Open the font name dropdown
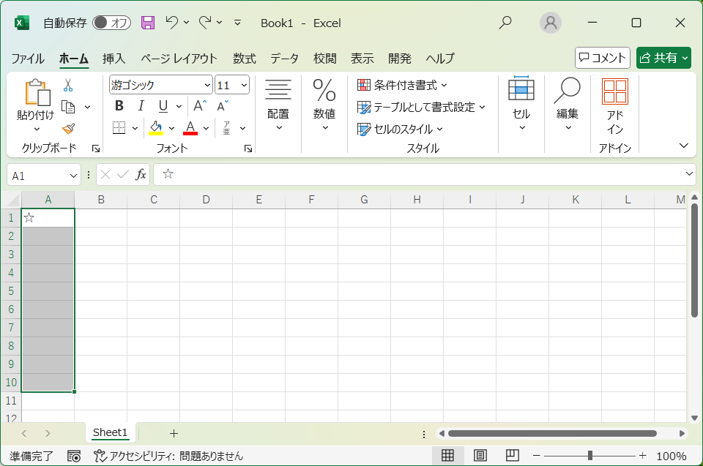 click(207, 85)
